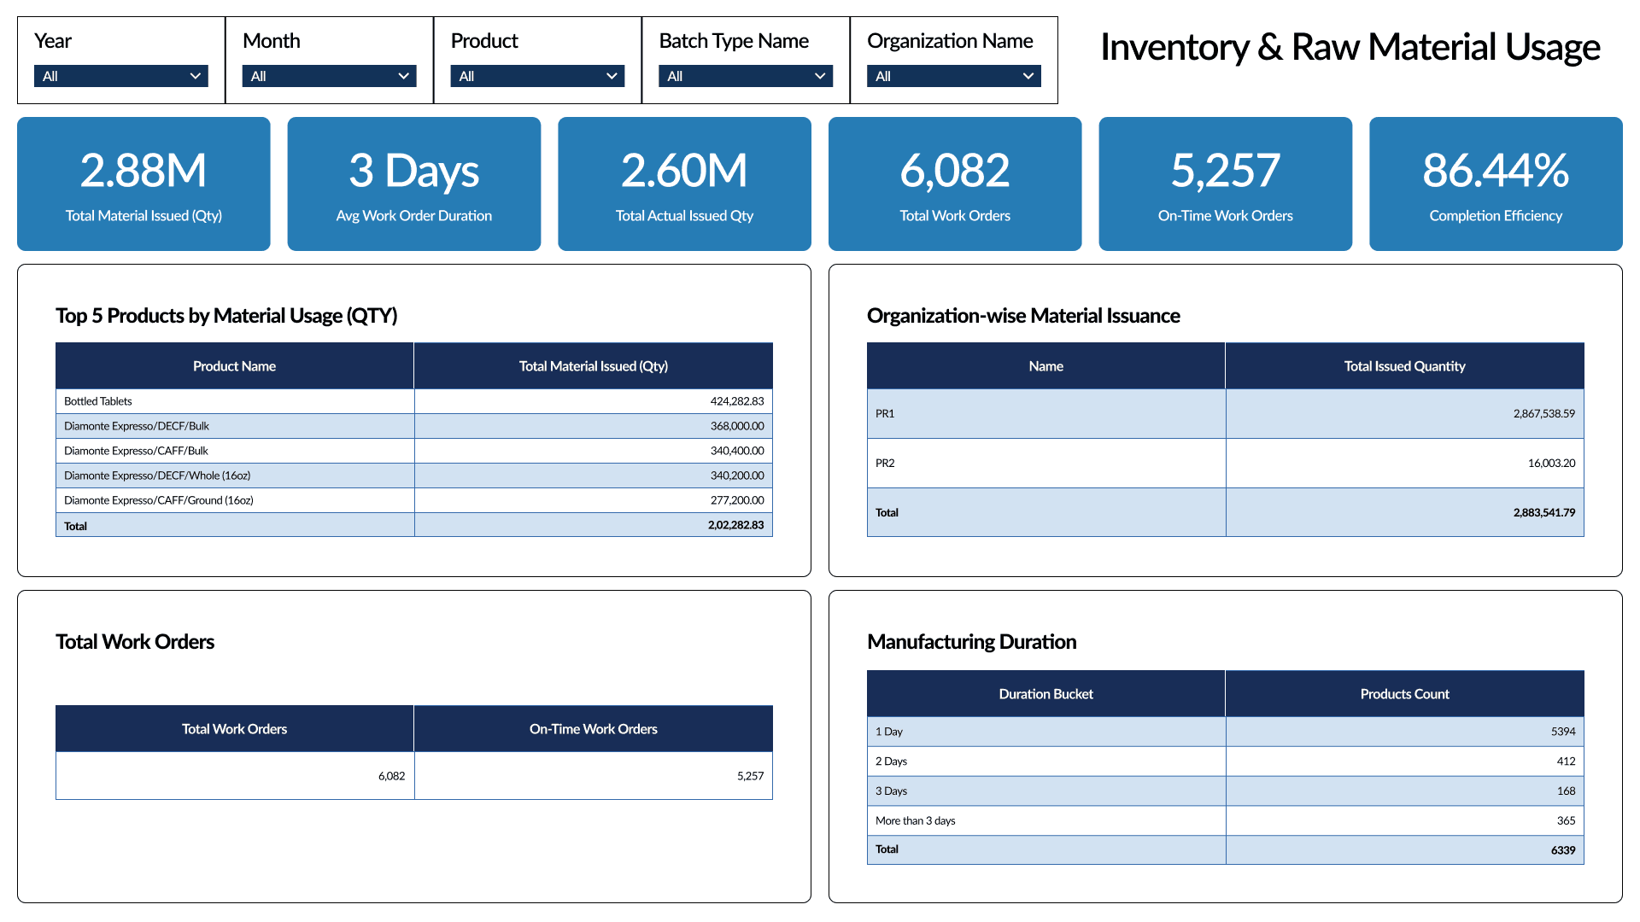Click the Month dropdown chevron arrow
Screen dimensions: 1640x922
[x=402, y=76]
